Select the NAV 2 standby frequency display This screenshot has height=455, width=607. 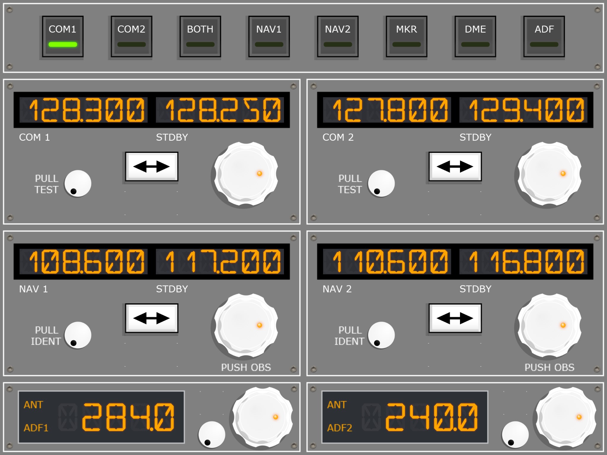[523, 261]
